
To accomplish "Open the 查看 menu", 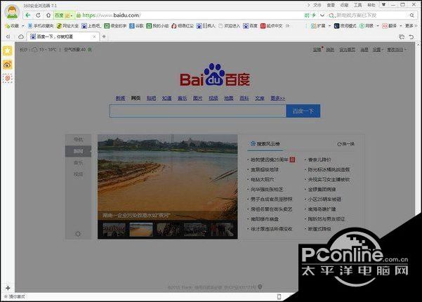I will [331, 5].
